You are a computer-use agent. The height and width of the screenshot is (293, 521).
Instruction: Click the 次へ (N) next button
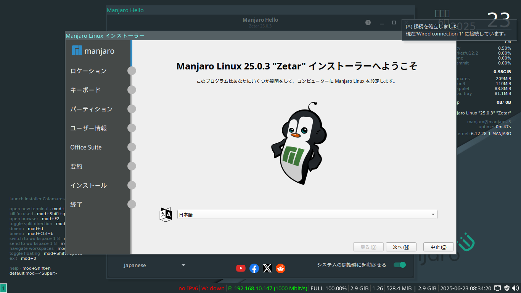pos(401,247)
